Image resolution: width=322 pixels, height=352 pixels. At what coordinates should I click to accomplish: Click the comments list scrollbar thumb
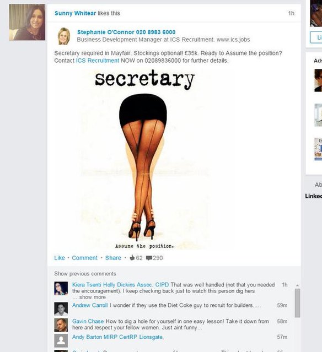point(297,303)
